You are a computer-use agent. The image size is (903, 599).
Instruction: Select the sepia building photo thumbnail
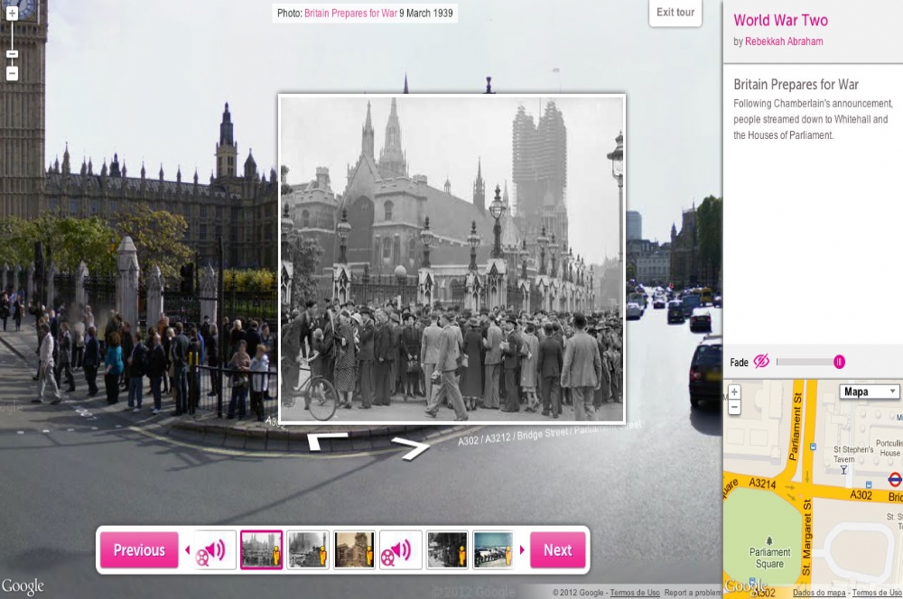[x=354, y=550]
